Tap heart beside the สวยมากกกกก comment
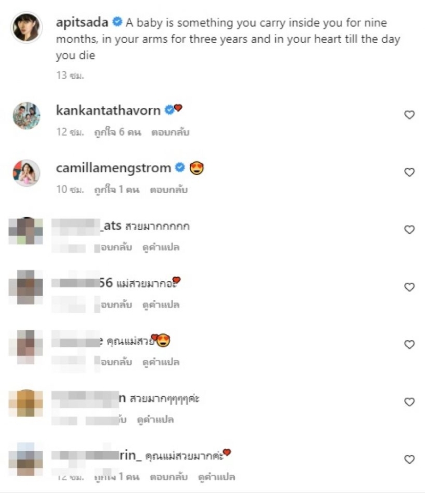Image resolution: width=425 pixels, height=493 pixels. (409, 230)
